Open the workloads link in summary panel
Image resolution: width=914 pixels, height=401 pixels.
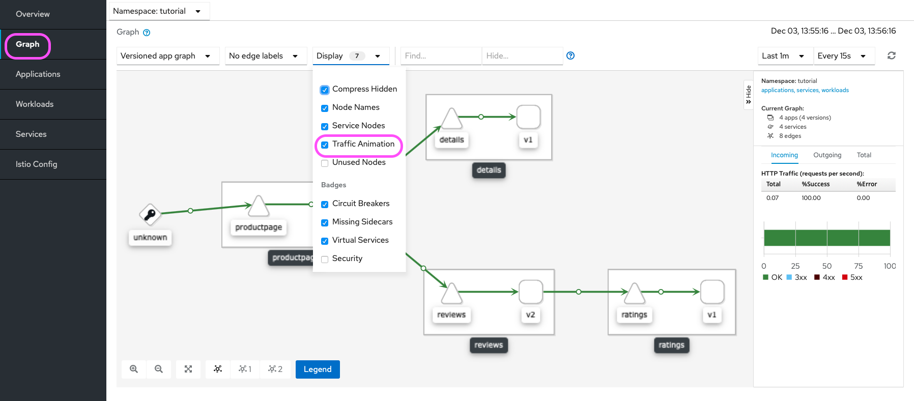835,90
